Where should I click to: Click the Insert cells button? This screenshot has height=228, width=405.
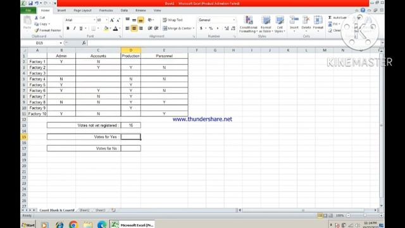(294, 23)
